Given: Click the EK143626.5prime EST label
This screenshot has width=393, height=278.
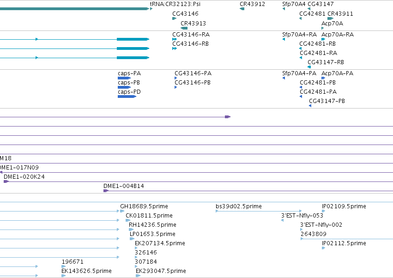Looking at the screenshot, I should tap(86, 271).
